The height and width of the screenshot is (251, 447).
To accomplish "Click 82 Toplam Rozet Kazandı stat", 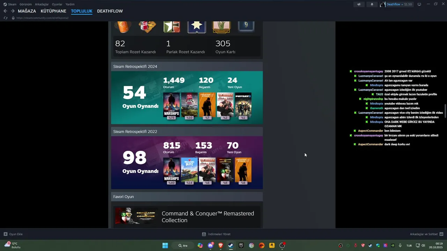I will pos(135,47).
